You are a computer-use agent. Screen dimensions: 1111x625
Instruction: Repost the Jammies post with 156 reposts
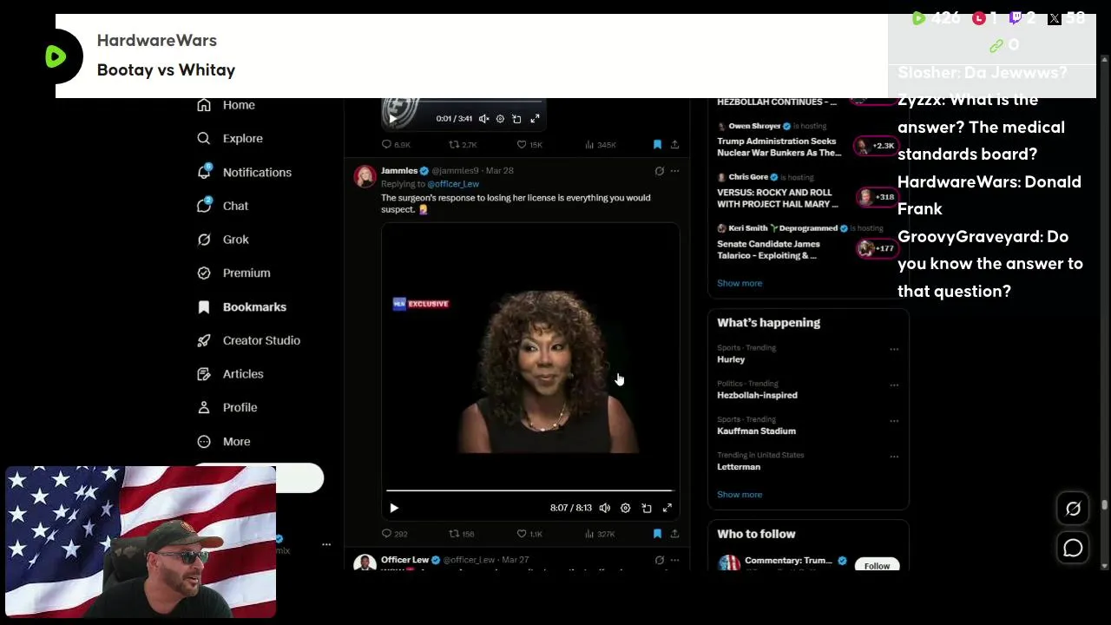(x=462, y=534)
